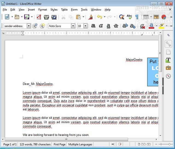This screenshot has height=149, width=175.
Task: Apply red font color swatch
Action: point(151,26)
